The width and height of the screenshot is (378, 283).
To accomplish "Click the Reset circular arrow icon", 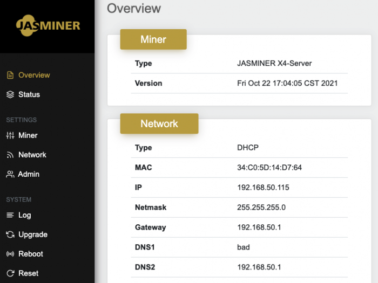I will [x=10, y=273].
